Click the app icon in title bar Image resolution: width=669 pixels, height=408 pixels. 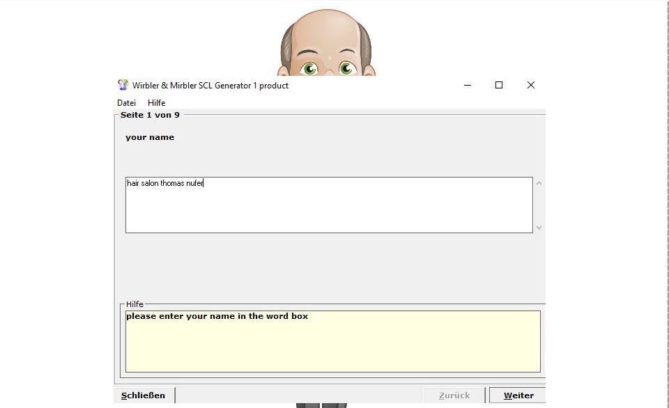[x=123, y=85]
